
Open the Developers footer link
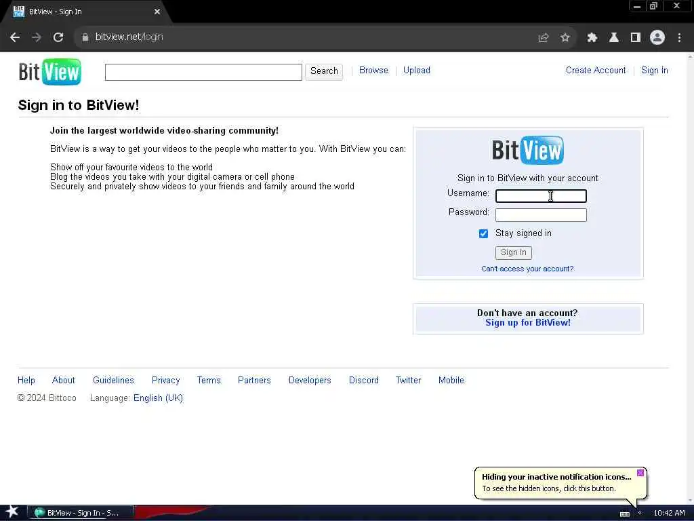click(309, 380)
